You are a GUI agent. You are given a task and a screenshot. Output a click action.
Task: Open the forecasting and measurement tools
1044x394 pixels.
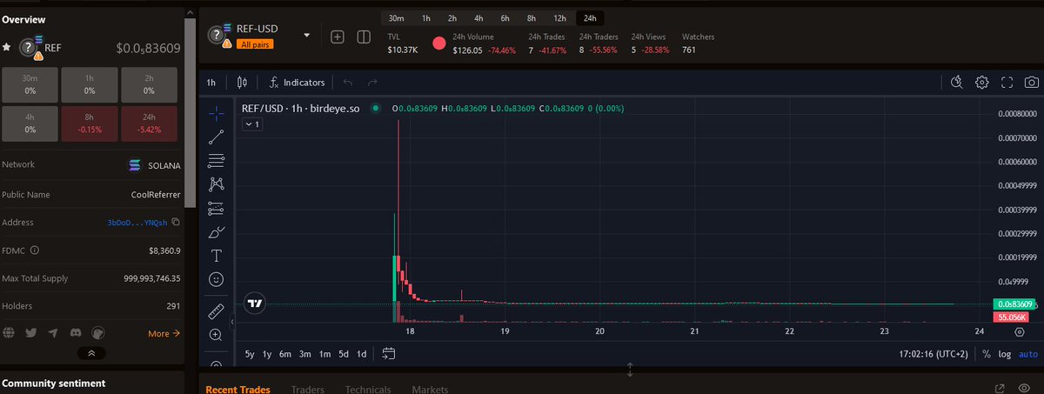point(217,208)
